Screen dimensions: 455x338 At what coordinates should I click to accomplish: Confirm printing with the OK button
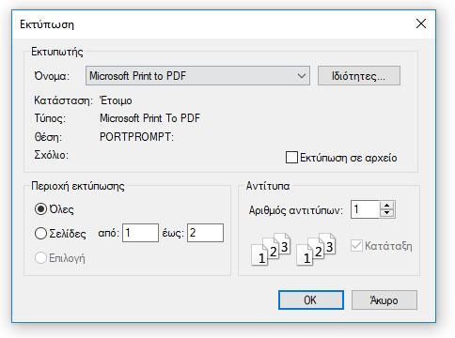coord(311,300)
